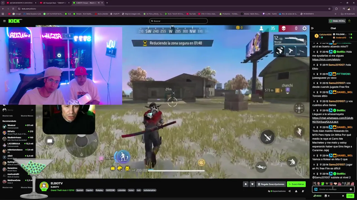The height and width of the screenshot is (200, 357).
Task: Collapse the chat panel with arrow icon
Action: coord(312,28)
